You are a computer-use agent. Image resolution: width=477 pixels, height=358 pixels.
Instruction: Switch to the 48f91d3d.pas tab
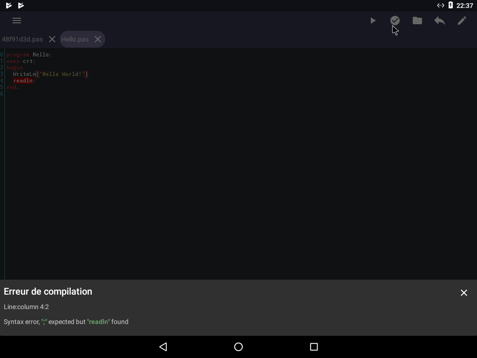click(22, 39)
